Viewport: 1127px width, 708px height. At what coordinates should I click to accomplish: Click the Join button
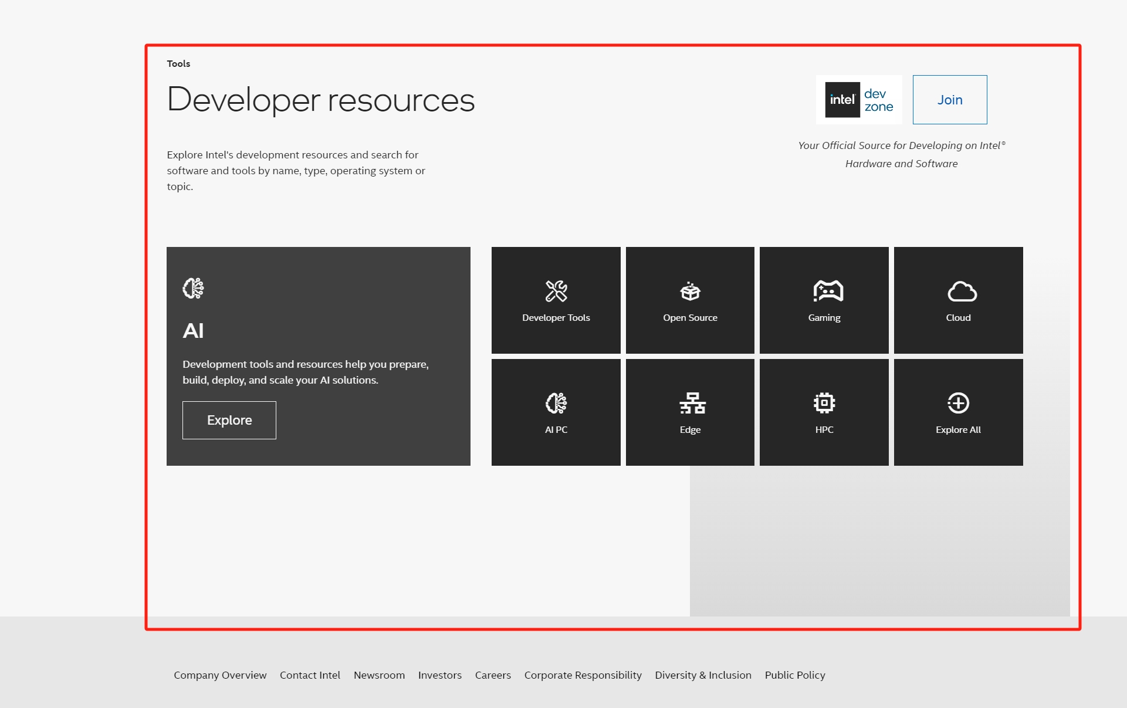pyautogui.click(x=950, y=100)
